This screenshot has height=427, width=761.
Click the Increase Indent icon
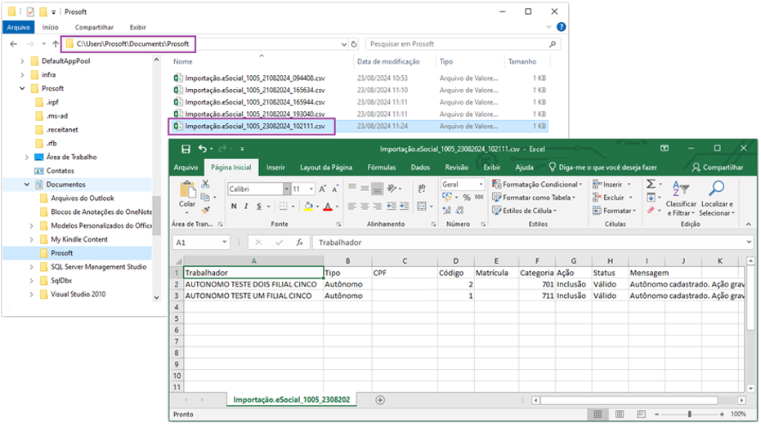click(405, 207)
